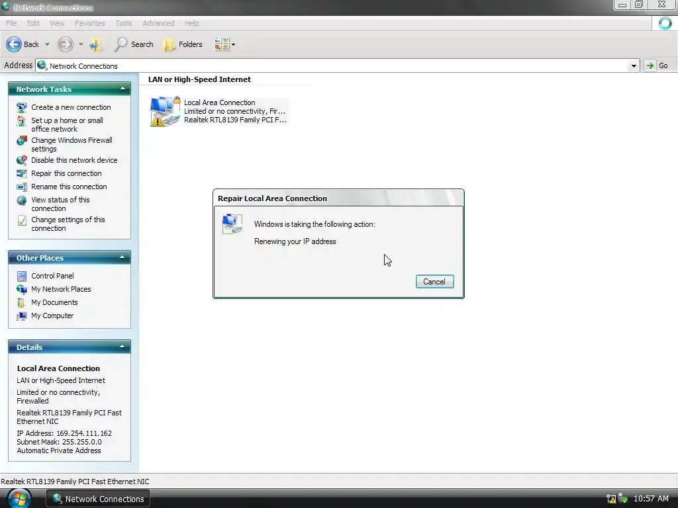This screenshot has height=508, width=678.
Task: Collapse the Network Tasks panel
Action: tap(122, 89)
